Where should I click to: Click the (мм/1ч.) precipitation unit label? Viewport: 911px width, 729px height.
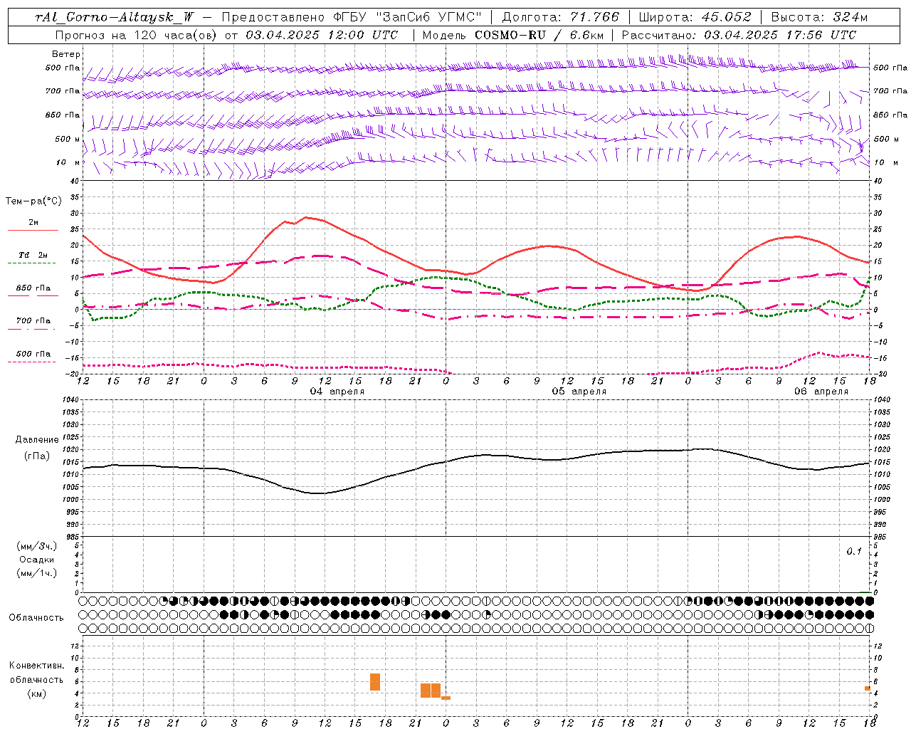[37, 573]
